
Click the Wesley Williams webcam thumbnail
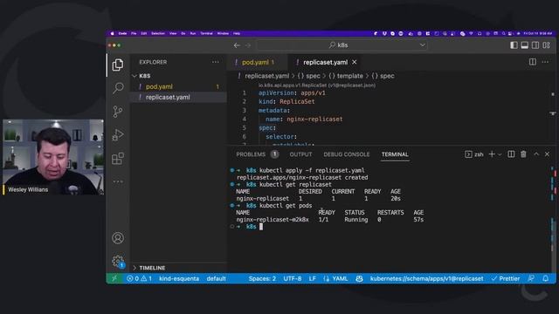coord(53,157)
